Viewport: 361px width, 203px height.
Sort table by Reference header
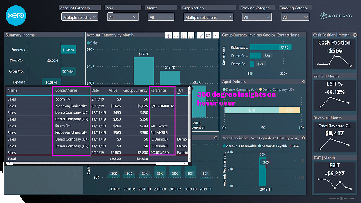(158, 90)
